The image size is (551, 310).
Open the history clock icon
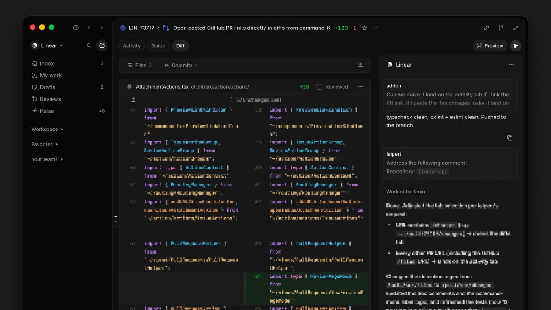76,28
